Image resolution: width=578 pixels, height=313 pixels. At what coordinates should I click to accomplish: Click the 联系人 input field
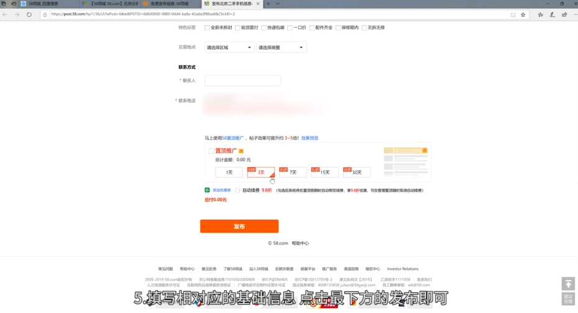242,80
